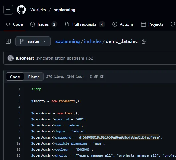Open the Actions tab
This screenshot has height=160, width=176.
[123, 24]
